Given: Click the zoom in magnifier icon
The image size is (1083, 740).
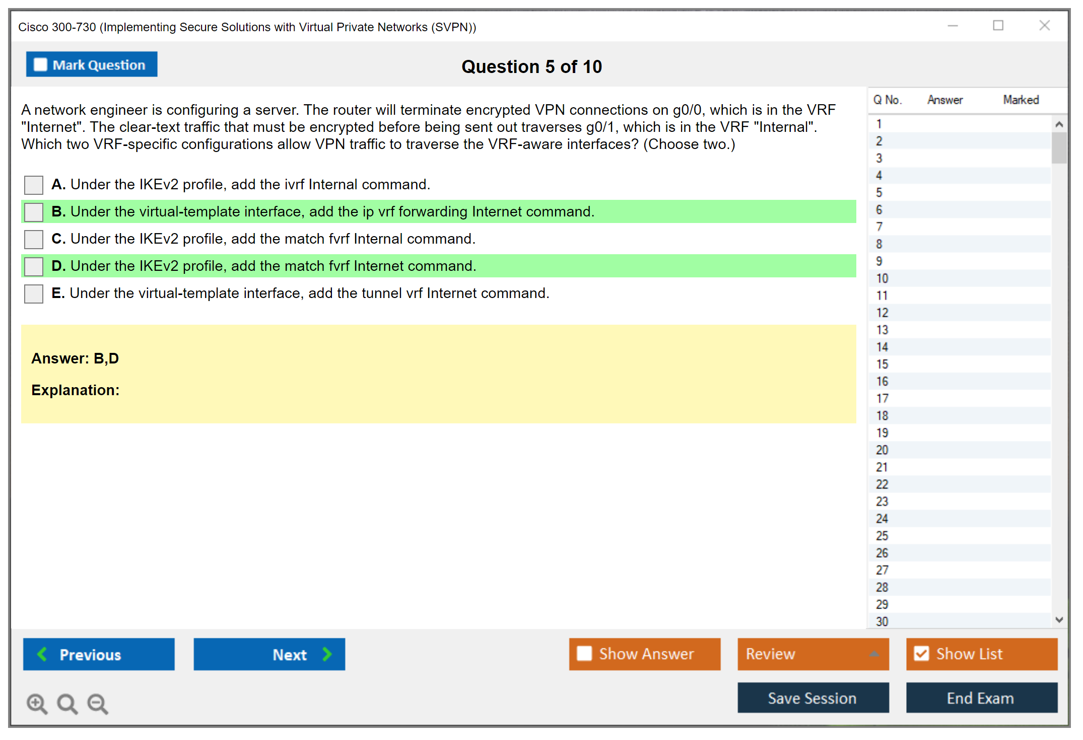Looking at the screenshot, I should pos(37,704).
